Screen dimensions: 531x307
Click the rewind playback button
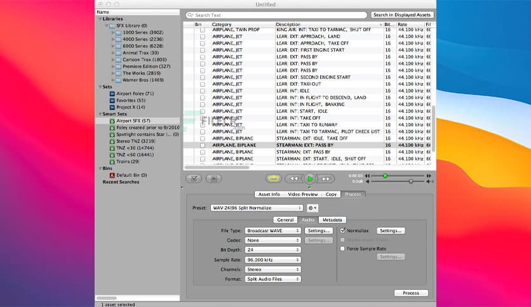coord(293,178)
